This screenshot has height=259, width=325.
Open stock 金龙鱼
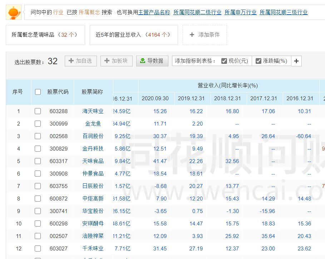pyautogui.click(x=93, y=124)
